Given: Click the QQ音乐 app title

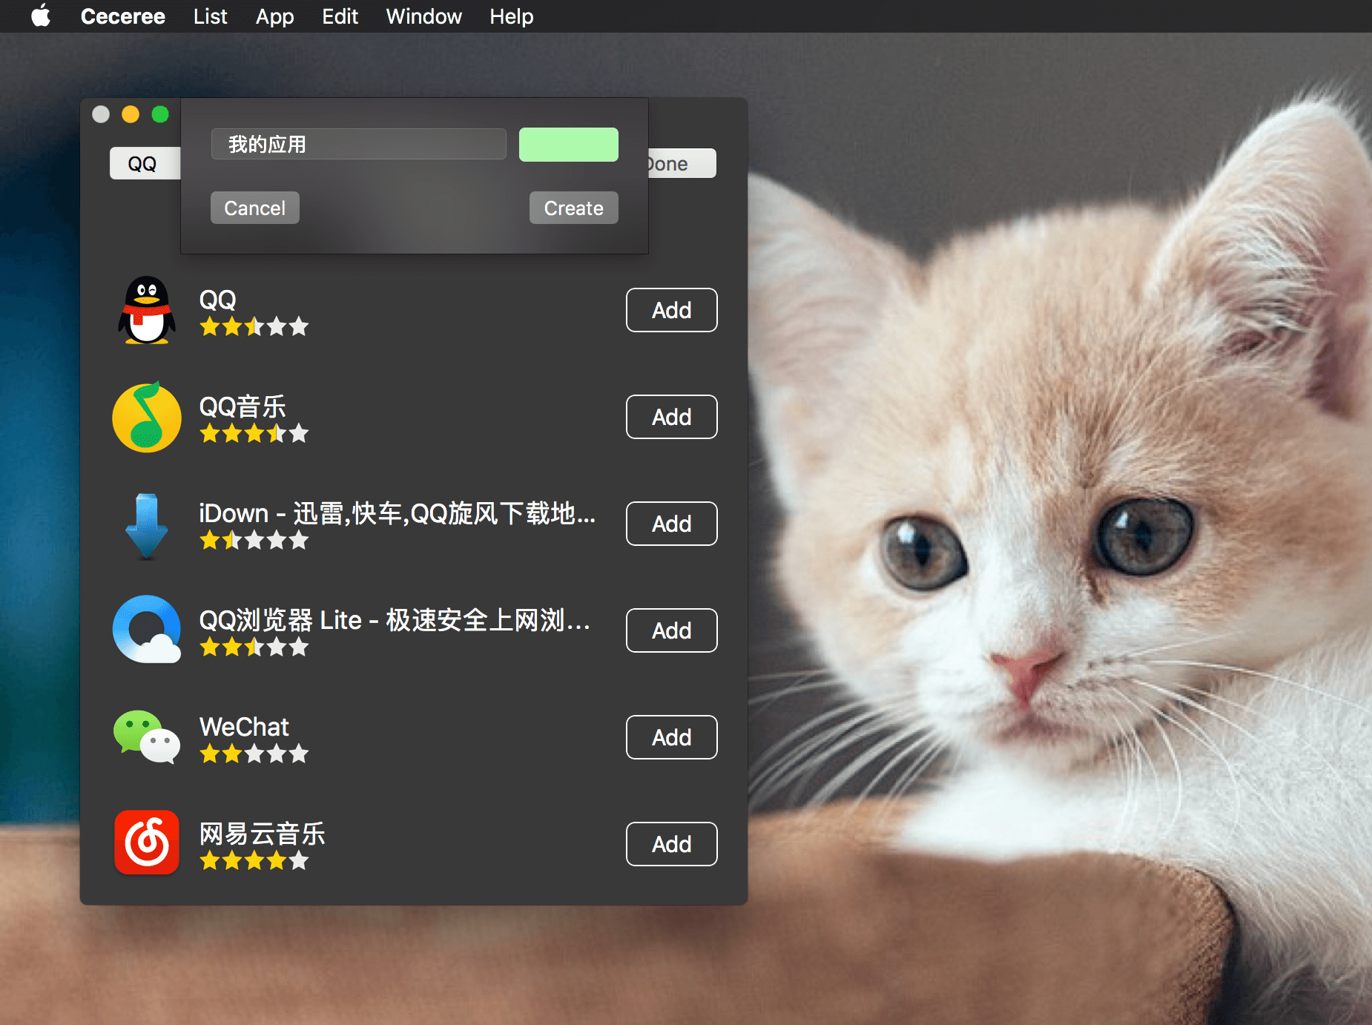Looking at the screenshot, I should pyautogui.click(x=243, y=406).
